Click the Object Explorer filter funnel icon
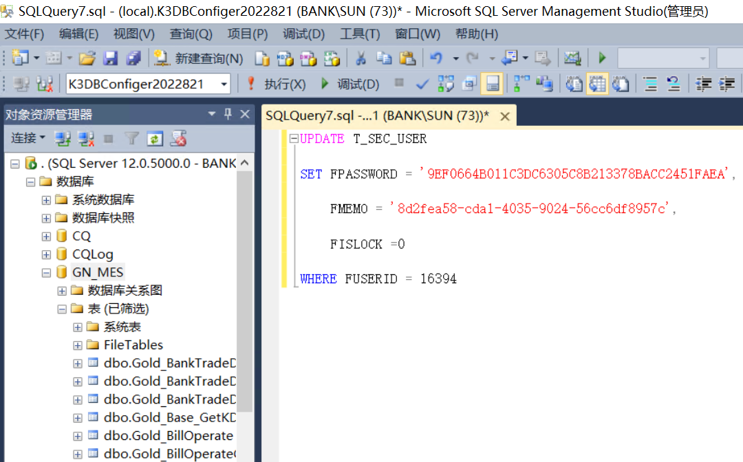This screenshot has height=462, width=743. pos(131,139)
